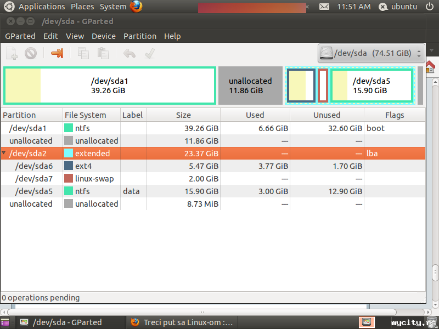Sort by the Partition column header
The image size is (439, 329).
(x=32, y=115)
